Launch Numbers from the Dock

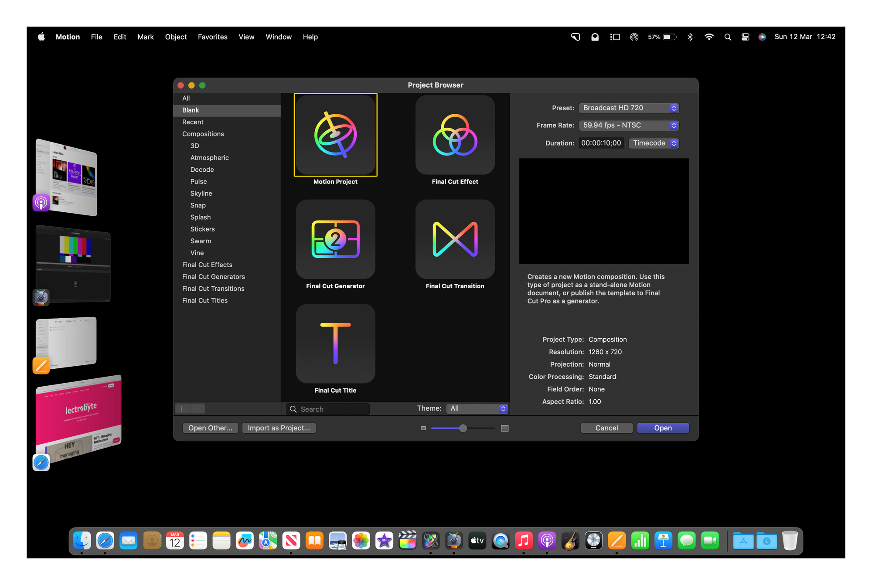(640, 541)
